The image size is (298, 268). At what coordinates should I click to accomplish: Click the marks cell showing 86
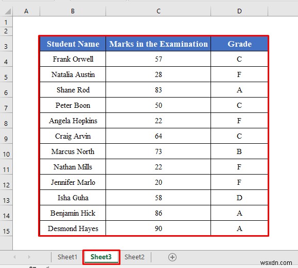point(159,213)
